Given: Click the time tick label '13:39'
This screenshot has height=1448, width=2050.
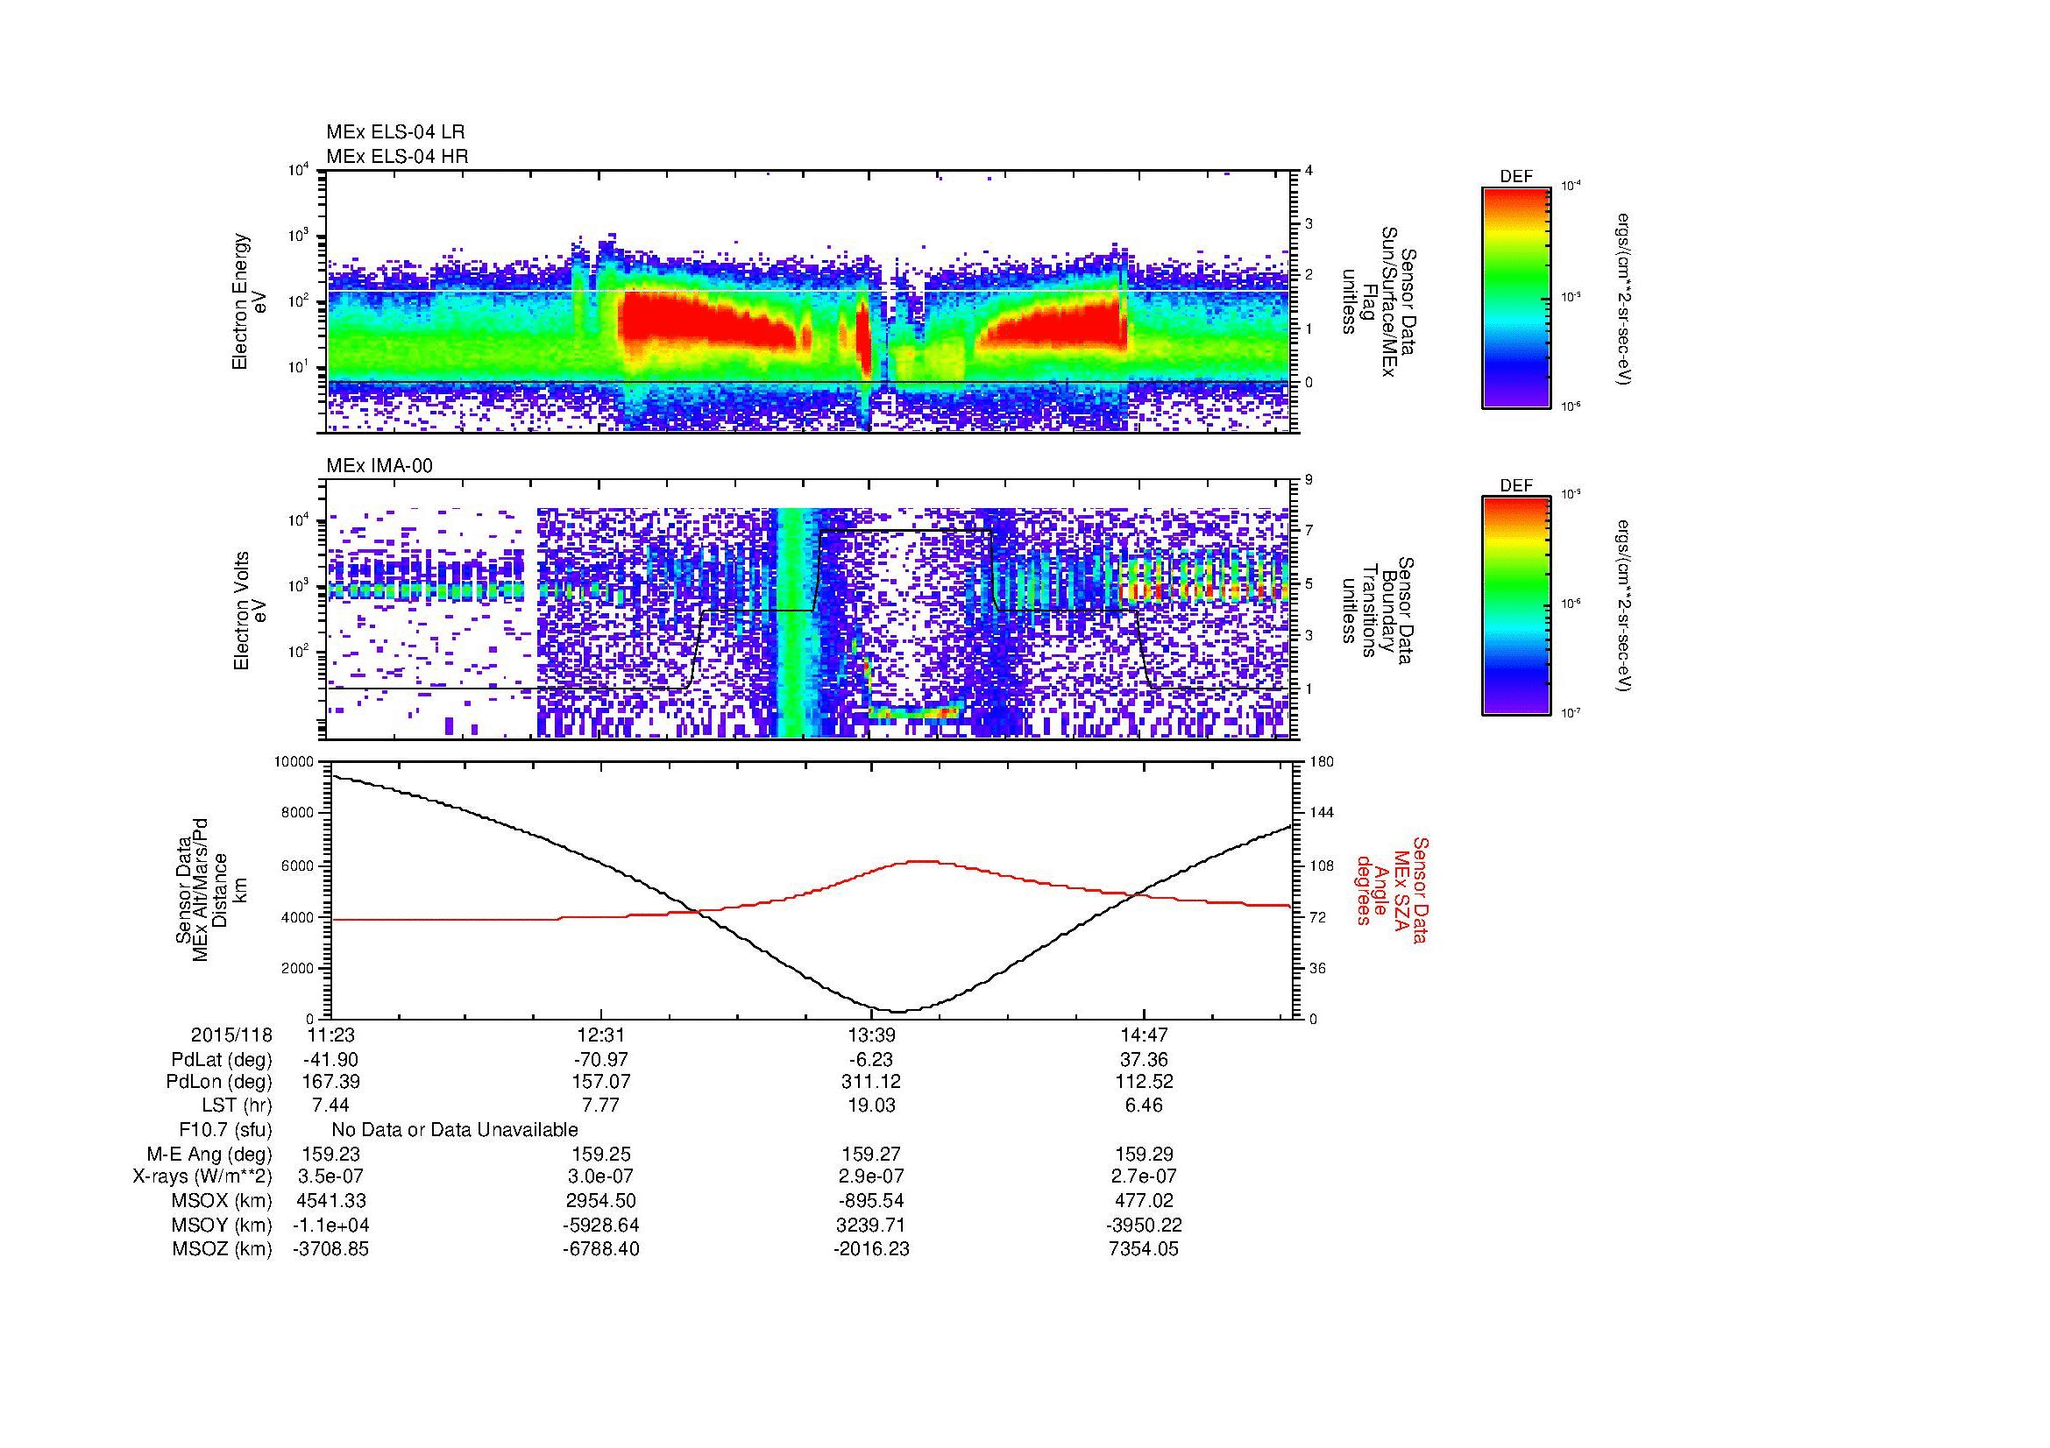Looking at the screenshot, I should pos(871,1035).
